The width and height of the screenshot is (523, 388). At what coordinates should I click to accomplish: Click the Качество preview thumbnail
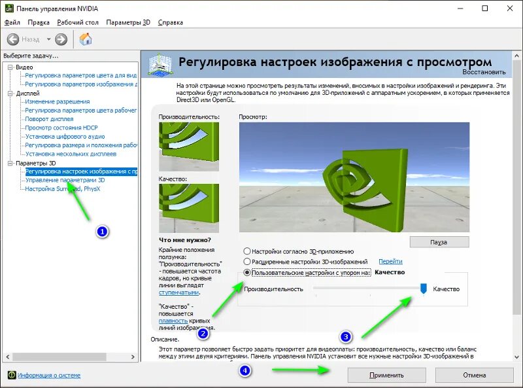click(189, 208)
